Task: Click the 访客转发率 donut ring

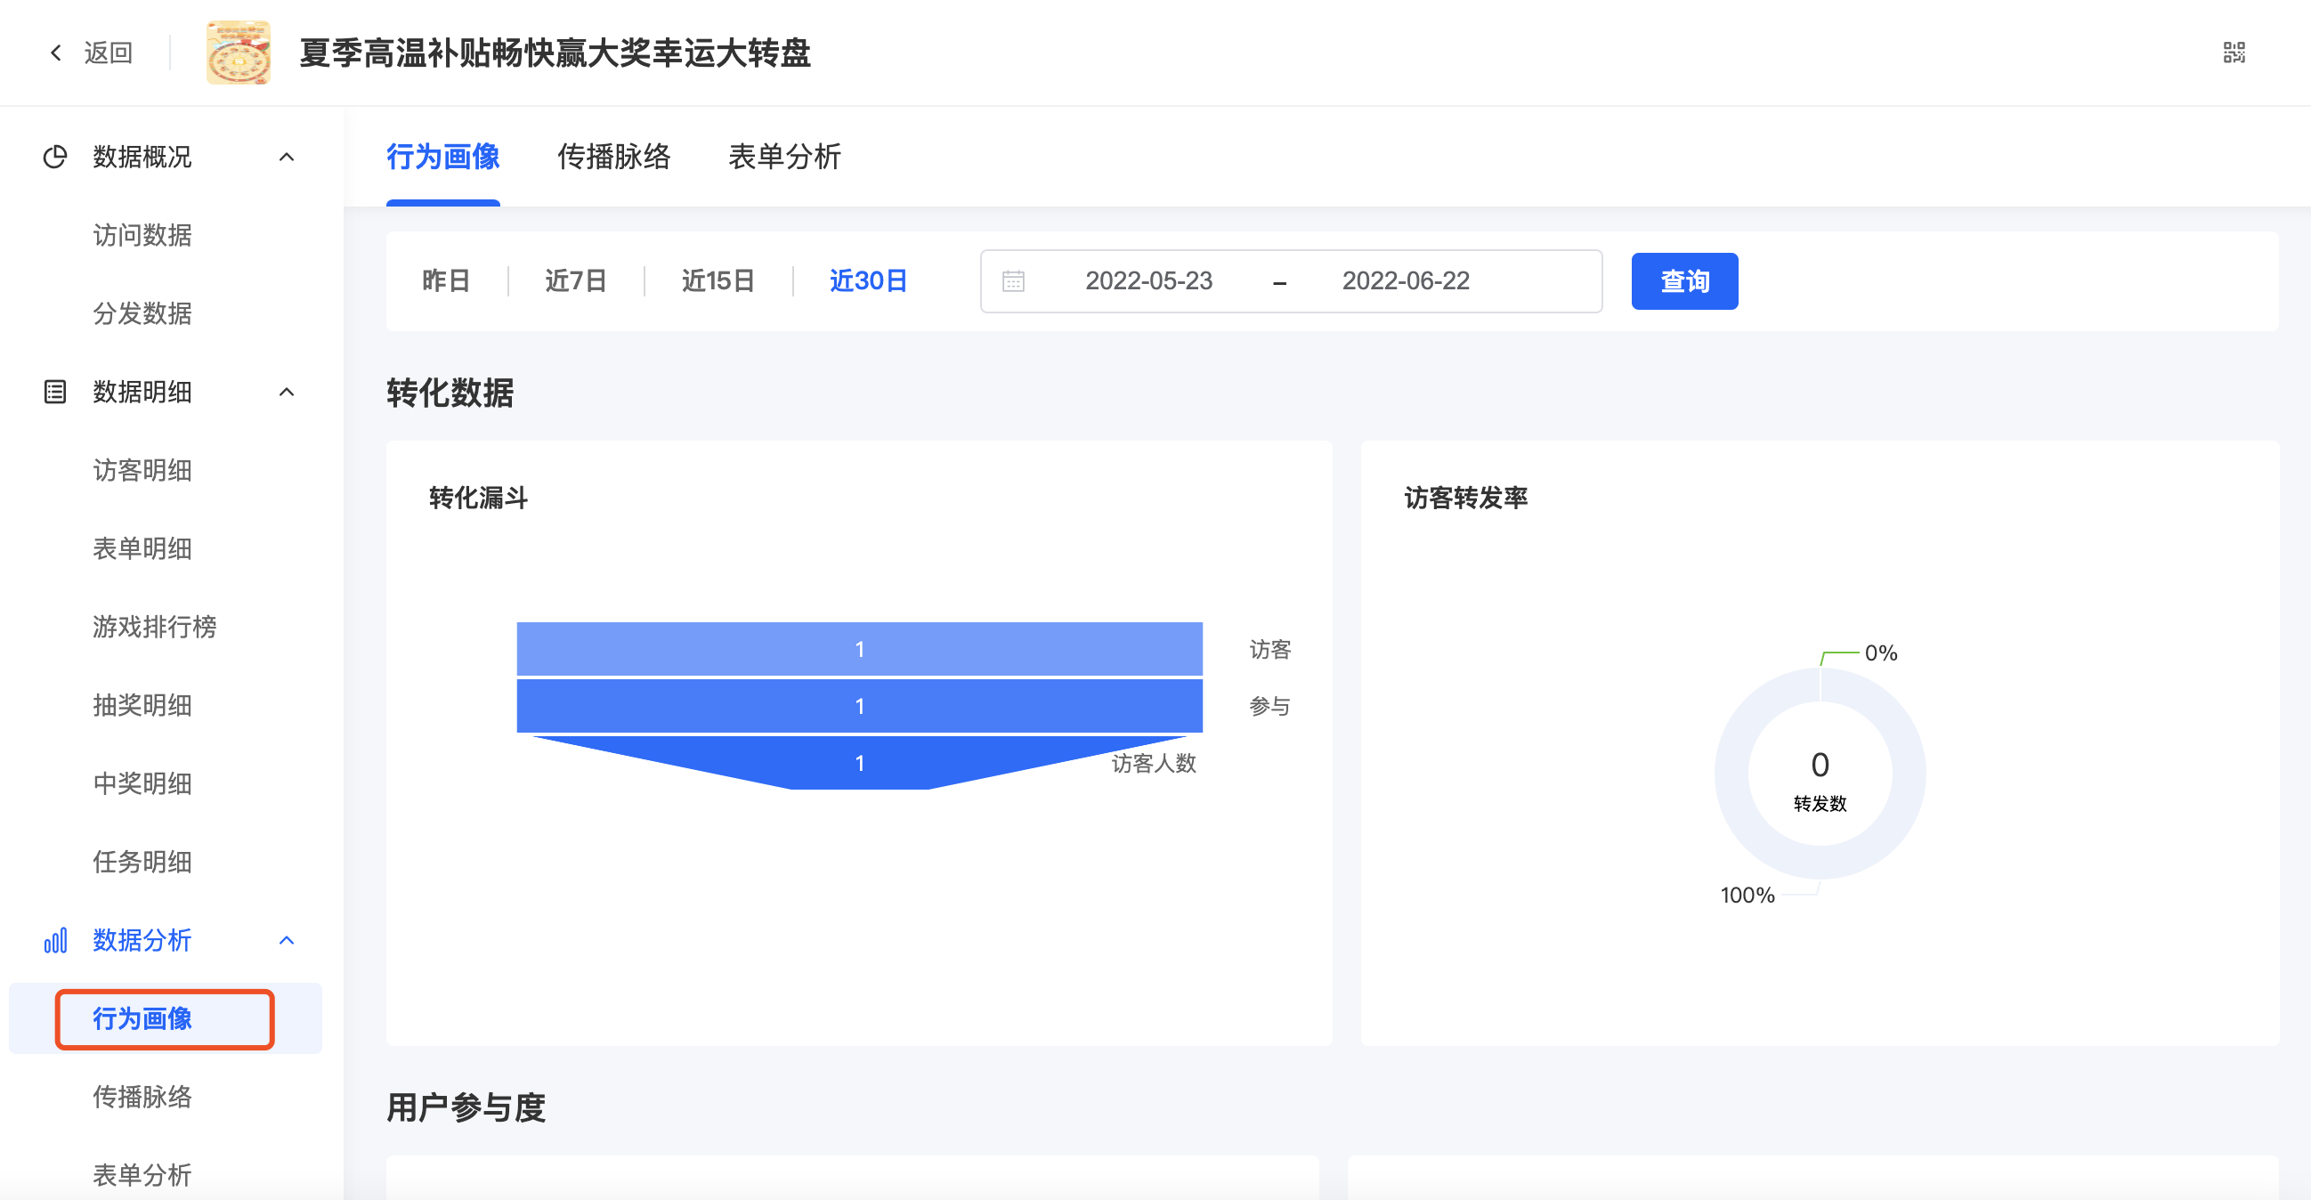Action: pos(1733,772)
